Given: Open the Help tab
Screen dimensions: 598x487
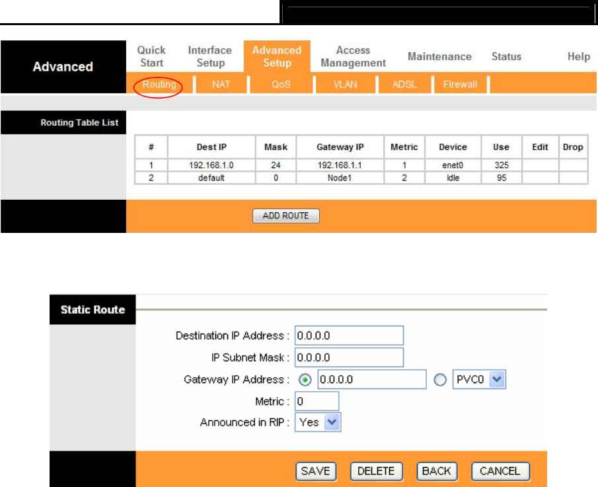Looking at the screenshot, I should coord(578,57).
